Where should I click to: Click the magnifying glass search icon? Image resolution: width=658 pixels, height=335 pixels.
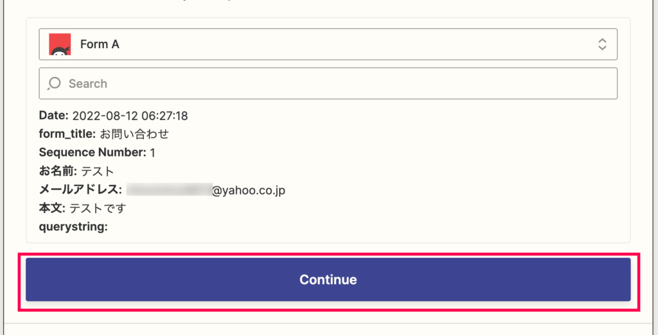tap(54, 83)
